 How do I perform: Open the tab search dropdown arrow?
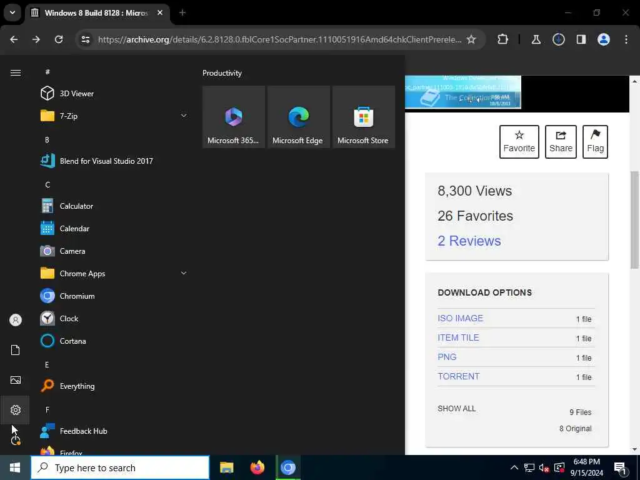pyautogui.click(x=12, y=12)
